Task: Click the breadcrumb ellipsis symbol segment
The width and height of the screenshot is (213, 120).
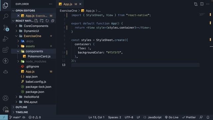Action: (100, 11)
